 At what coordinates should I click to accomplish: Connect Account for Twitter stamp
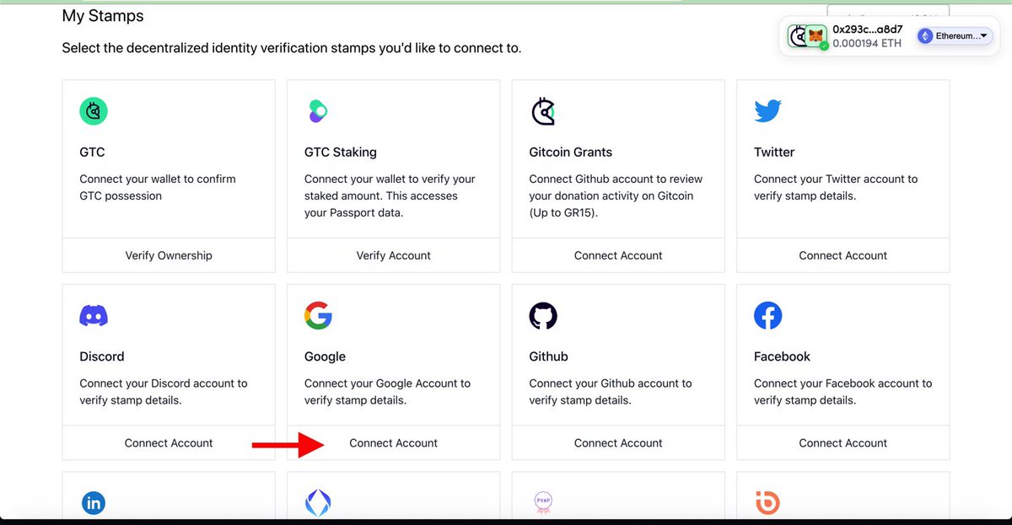click(x=843, y=255)
